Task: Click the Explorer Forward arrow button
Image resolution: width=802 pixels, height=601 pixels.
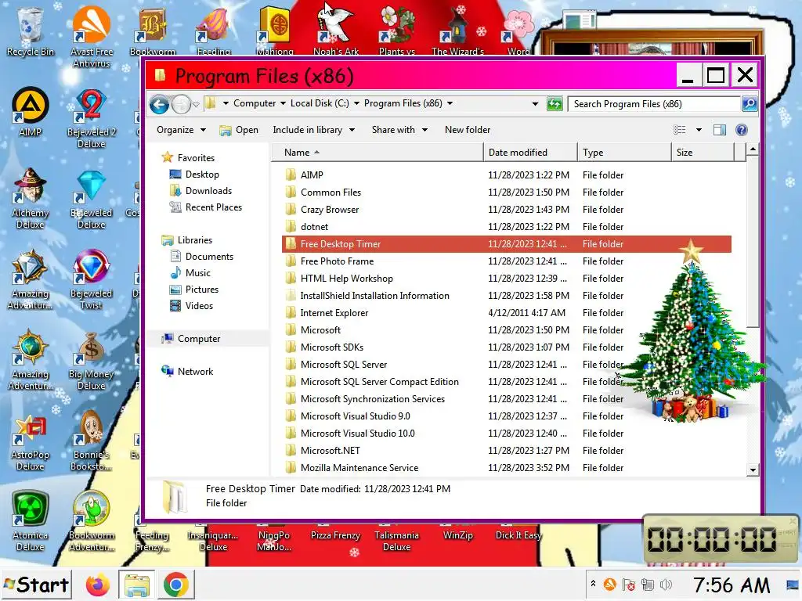Action: (x=181, y=104)
